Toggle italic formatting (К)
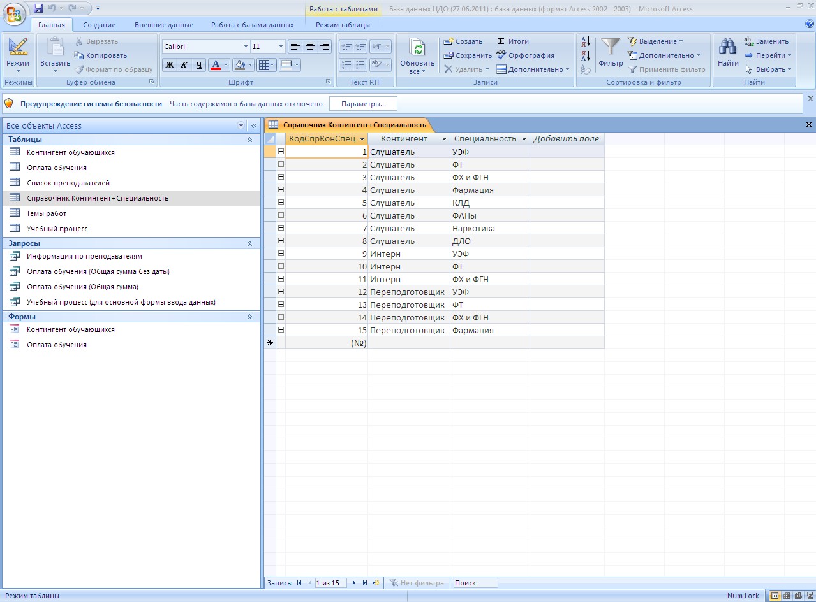Screen dimensions: 816x602 click(184, 65)
